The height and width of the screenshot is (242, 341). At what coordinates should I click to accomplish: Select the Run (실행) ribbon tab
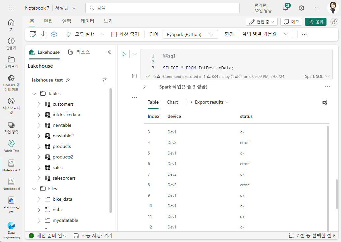tap(67, 21)
